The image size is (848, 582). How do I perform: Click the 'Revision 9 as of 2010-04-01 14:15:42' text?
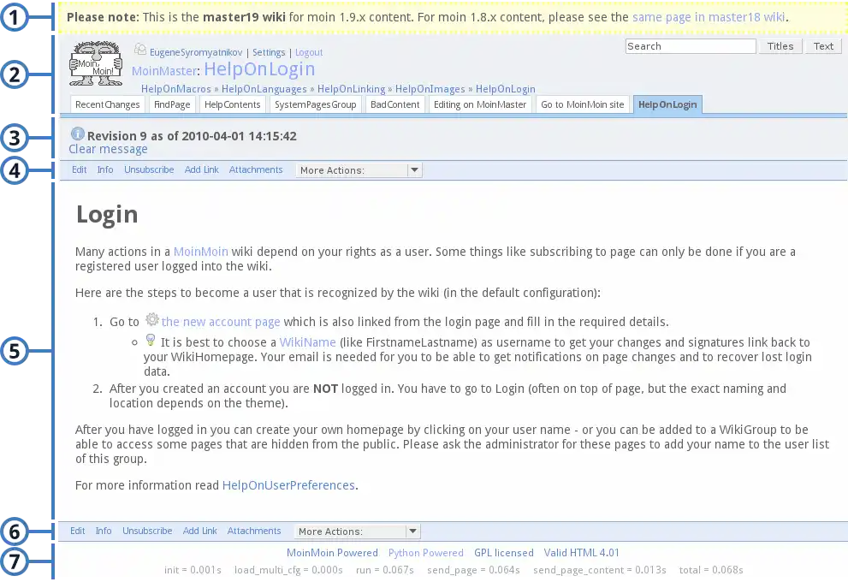pyautogui.click(x=192, y=136)
